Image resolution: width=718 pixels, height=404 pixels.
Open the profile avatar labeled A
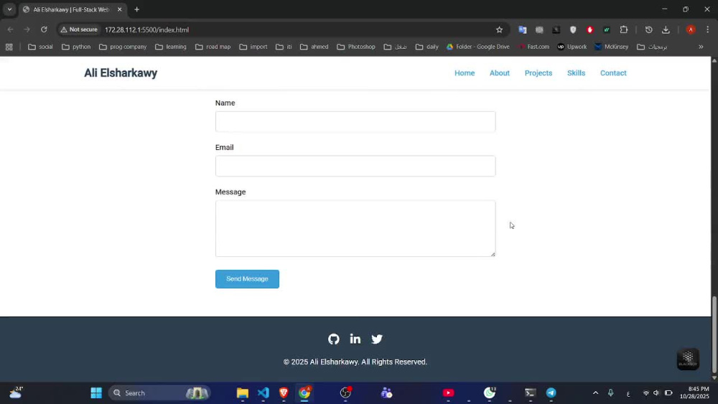(691, 29)
